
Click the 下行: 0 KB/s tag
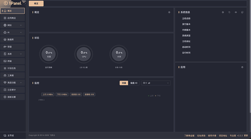(x=62, y=94)
